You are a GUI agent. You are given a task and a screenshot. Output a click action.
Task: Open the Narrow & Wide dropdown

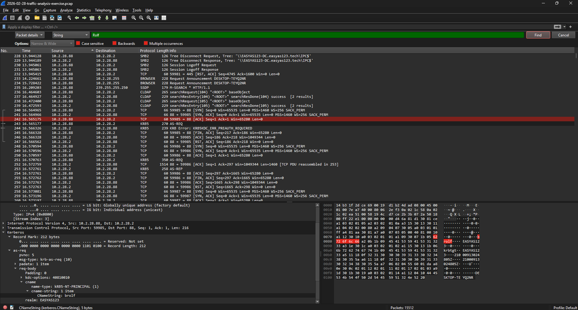tap(52, 43)
